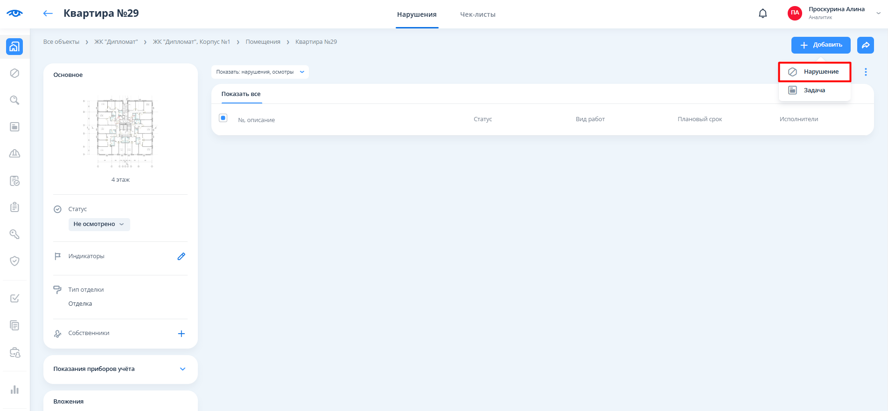Image resolution: width=888 pixels, height=411 pixels.
Task: Click the shield icon in the sidebar
Action: click(14, 261)
